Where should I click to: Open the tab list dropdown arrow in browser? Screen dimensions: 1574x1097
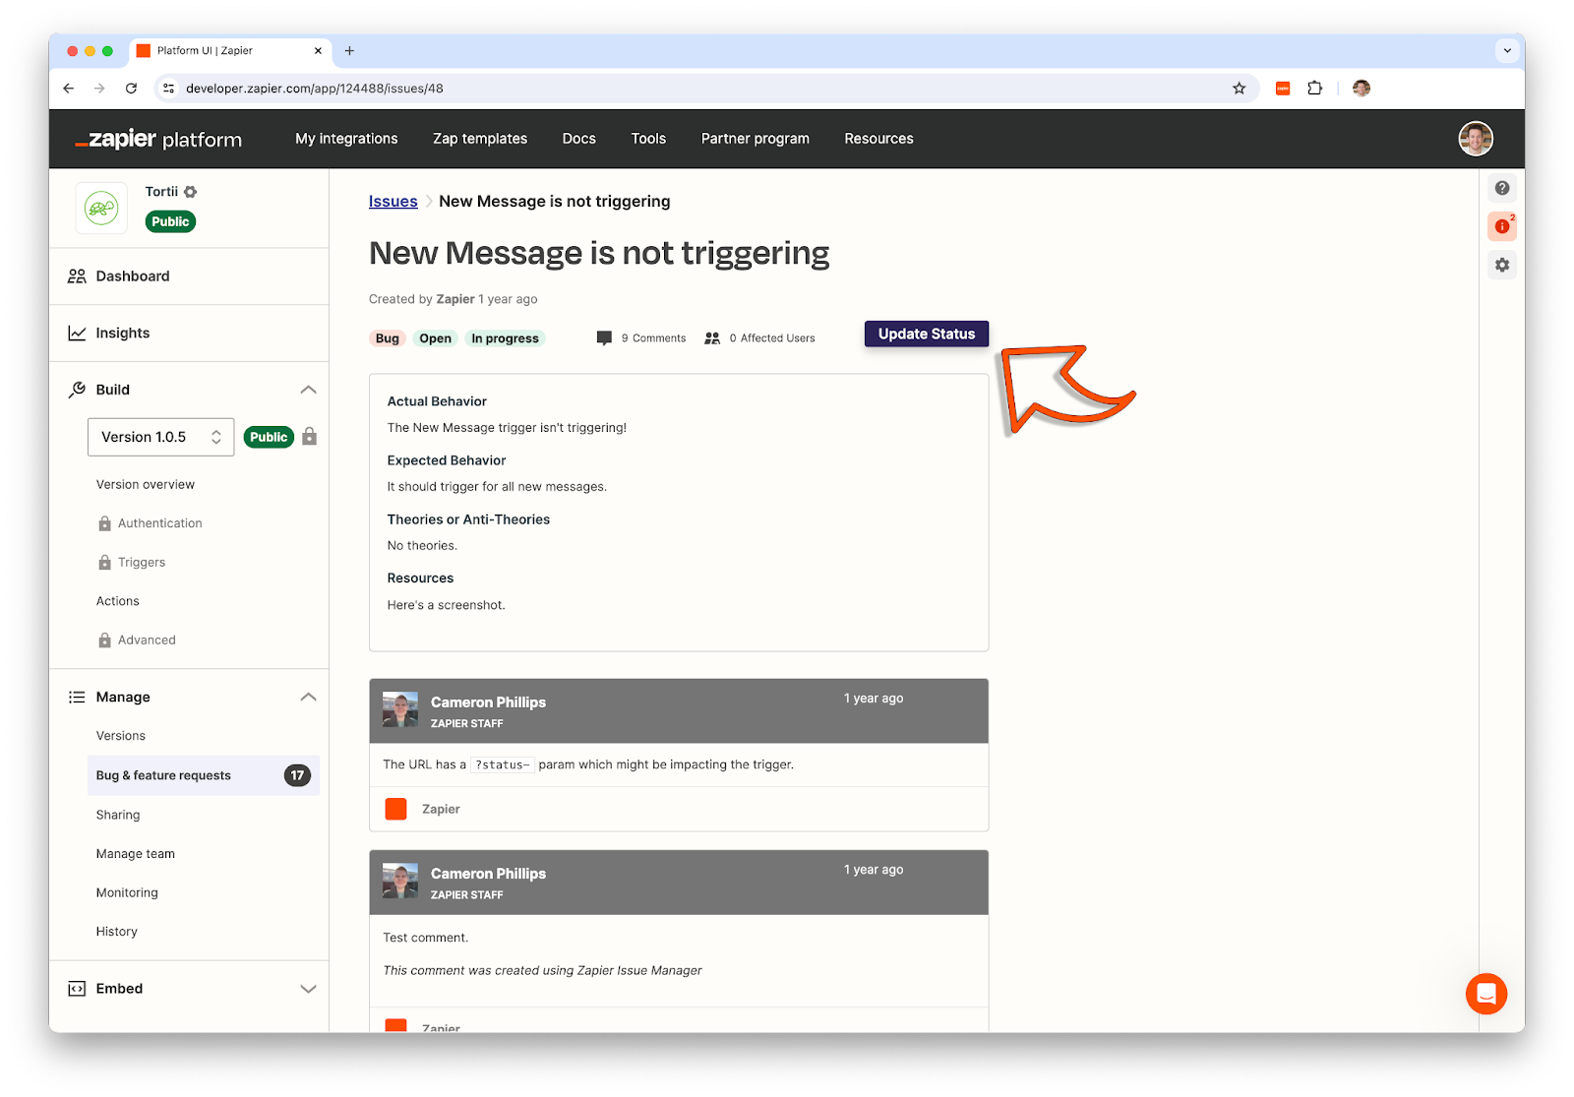pos(1507,51)
